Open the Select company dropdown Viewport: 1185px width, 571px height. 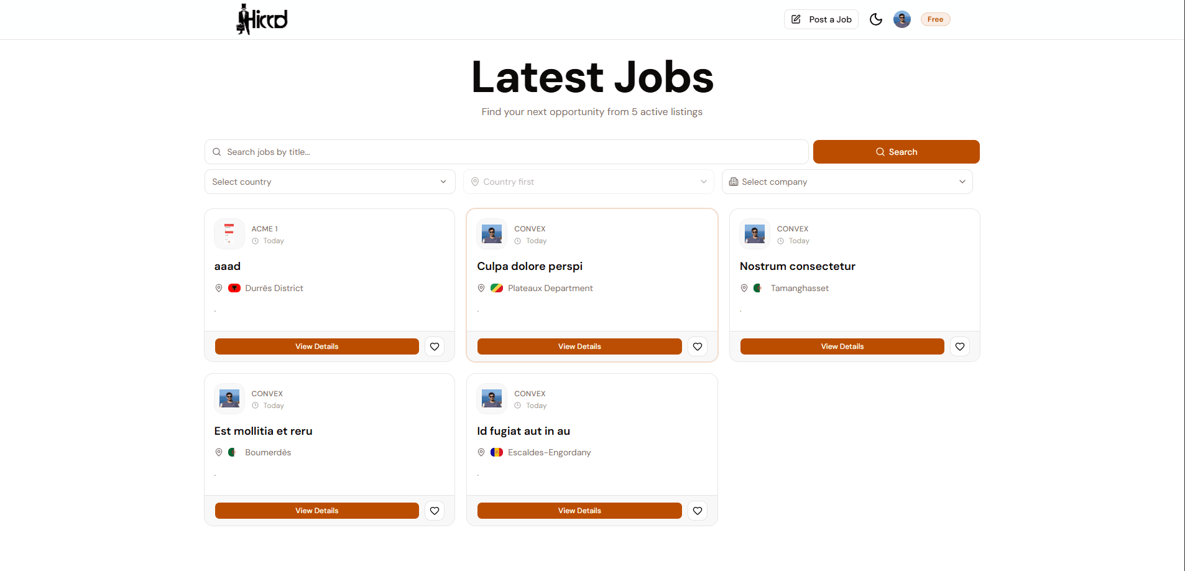[x=847, y=182]
